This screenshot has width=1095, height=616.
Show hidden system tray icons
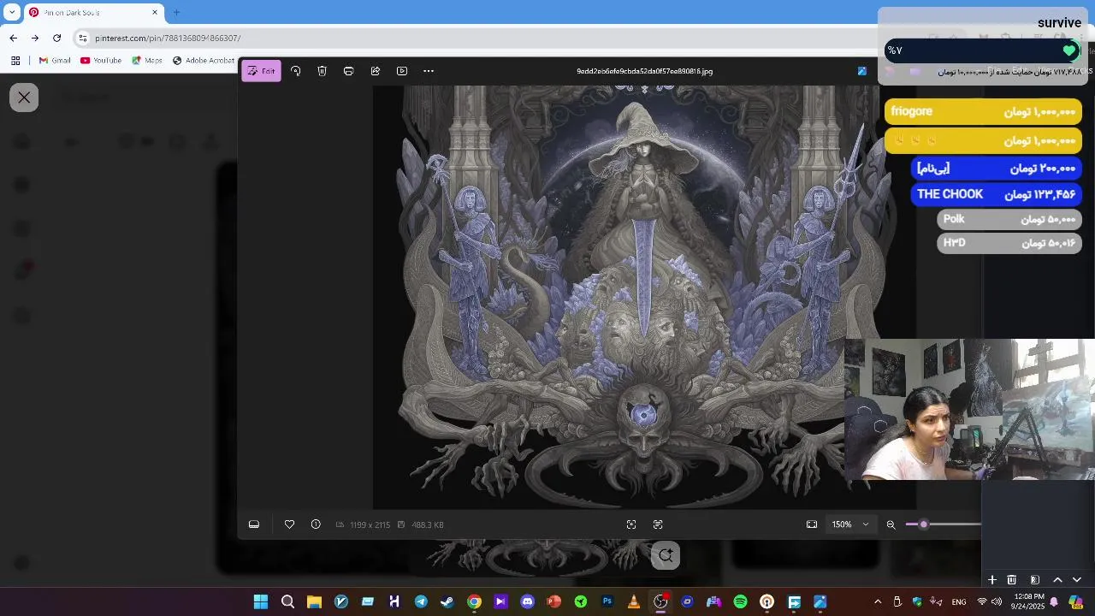pyautogui.click(x=877, y=602)
